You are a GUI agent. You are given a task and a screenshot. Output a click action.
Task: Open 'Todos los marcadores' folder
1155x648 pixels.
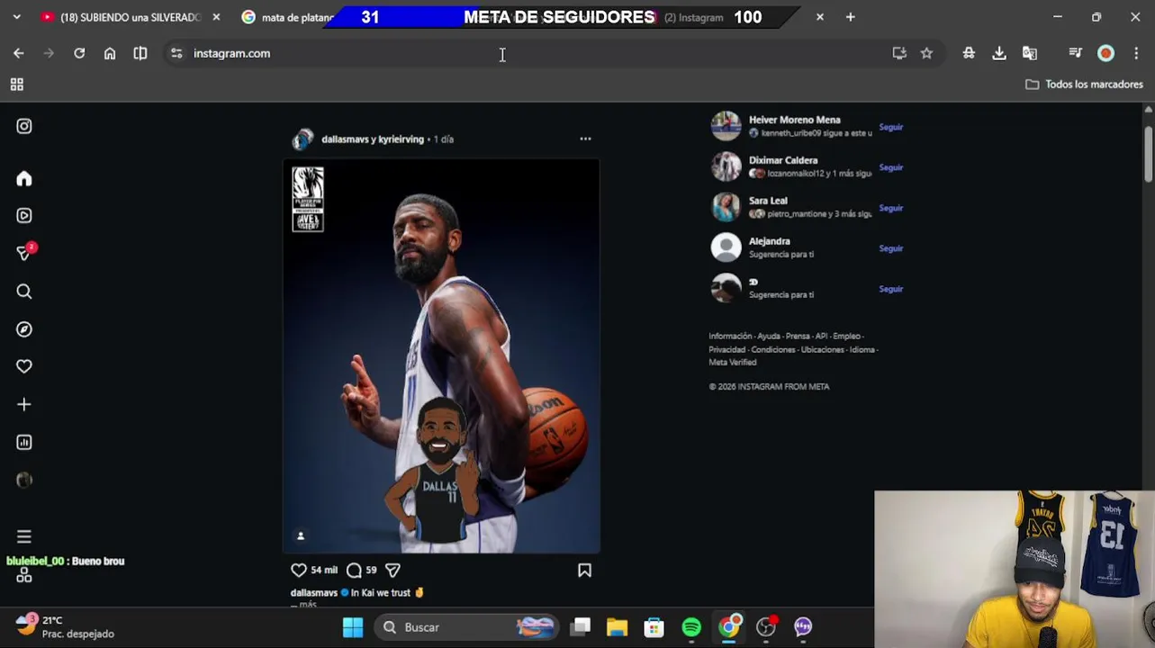click(x=1084, y=85)
